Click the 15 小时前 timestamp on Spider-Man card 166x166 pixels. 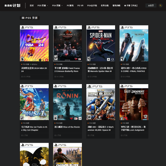92,77
